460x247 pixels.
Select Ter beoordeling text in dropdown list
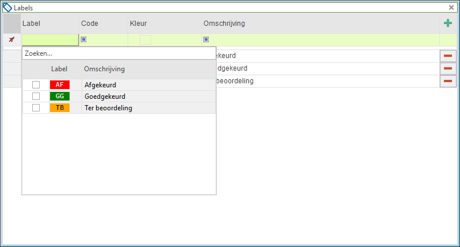click(x=108, y=108)
